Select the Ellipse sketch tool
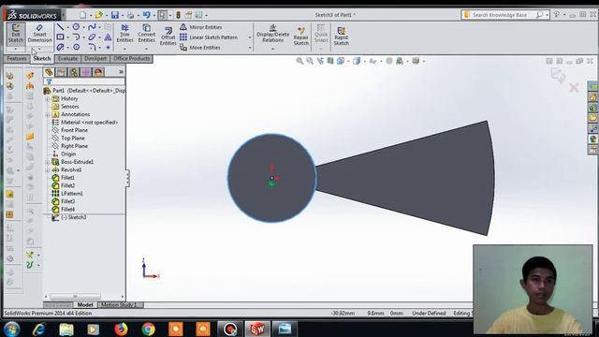The width and height of the screenshot is (599, 337). 92,37
